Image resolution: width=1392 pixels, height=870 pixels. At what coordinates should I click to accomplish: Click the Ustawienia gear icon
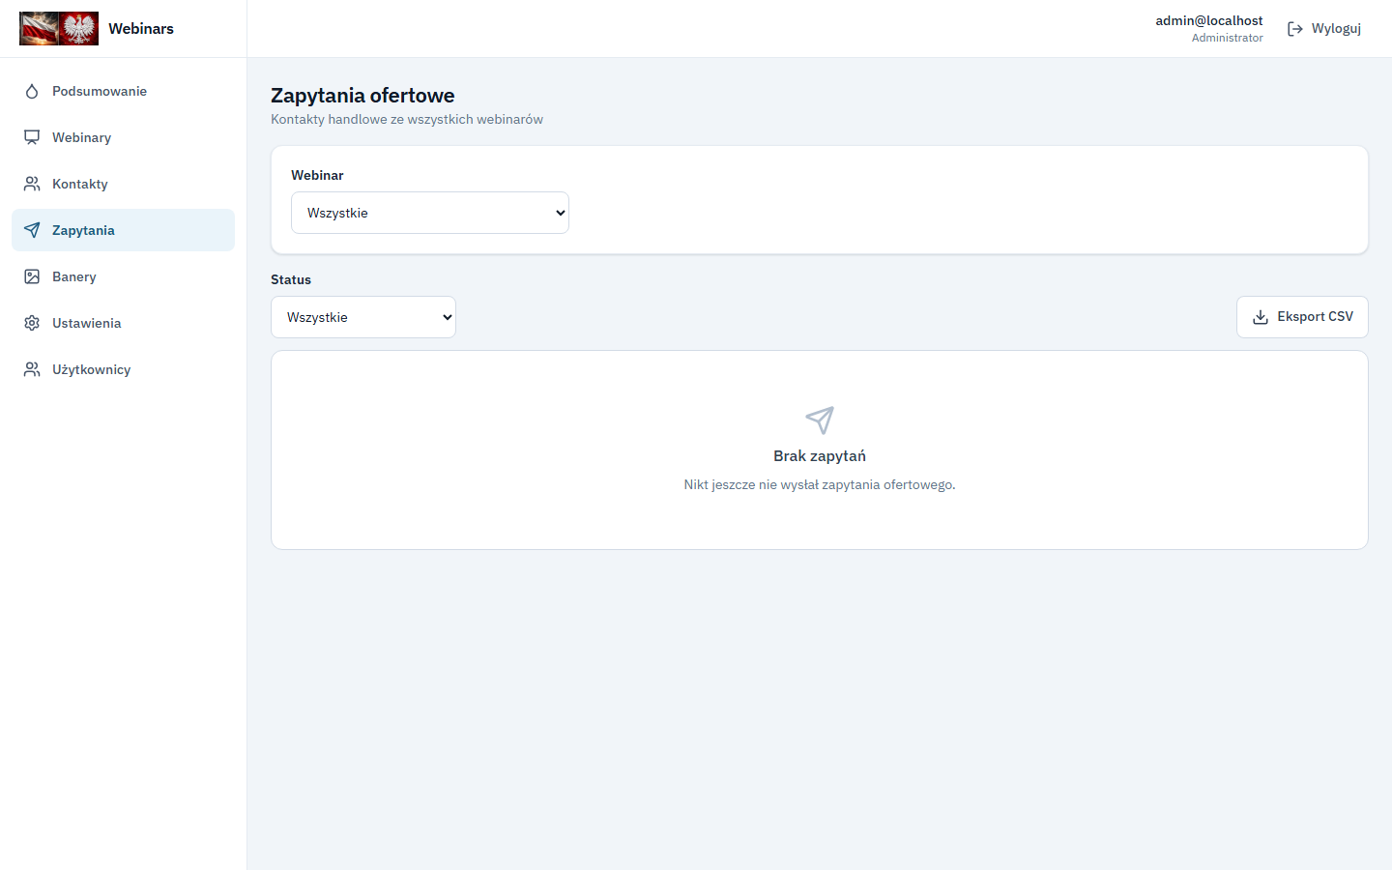click(x=32, y=323)
